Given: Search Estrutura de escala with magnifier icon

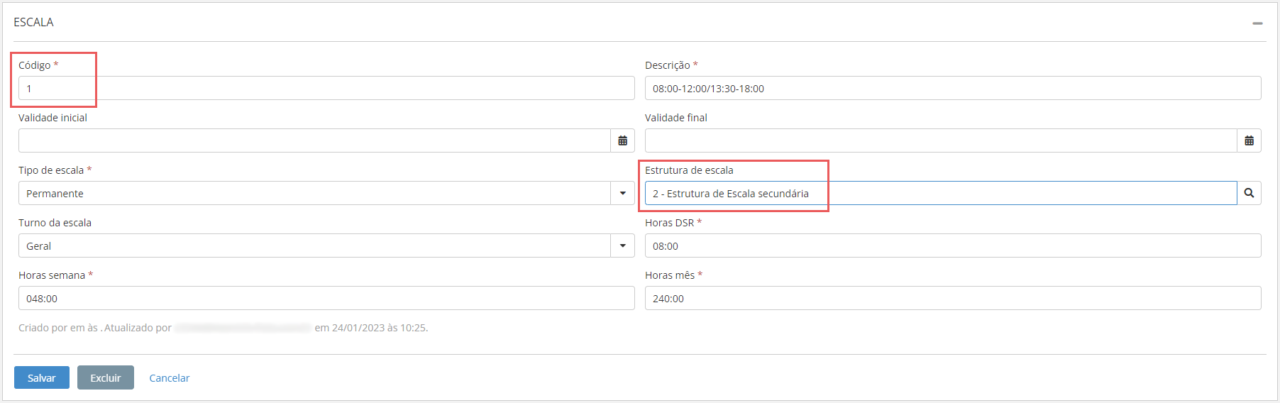Looking at the screenshot, I should tap(1249, 193).
